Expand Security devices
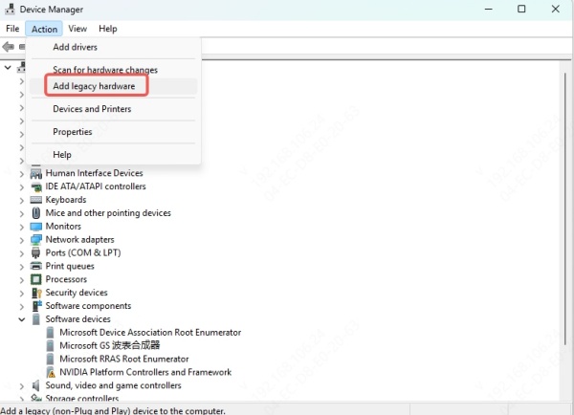The image size is (574, 415). 22,294
